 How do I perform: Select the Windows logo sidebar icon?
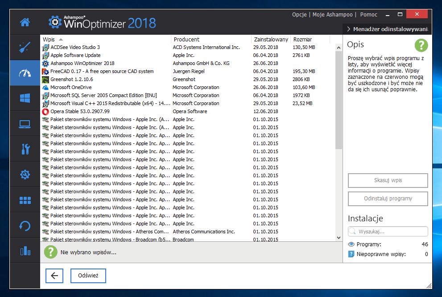coord(25,98)
